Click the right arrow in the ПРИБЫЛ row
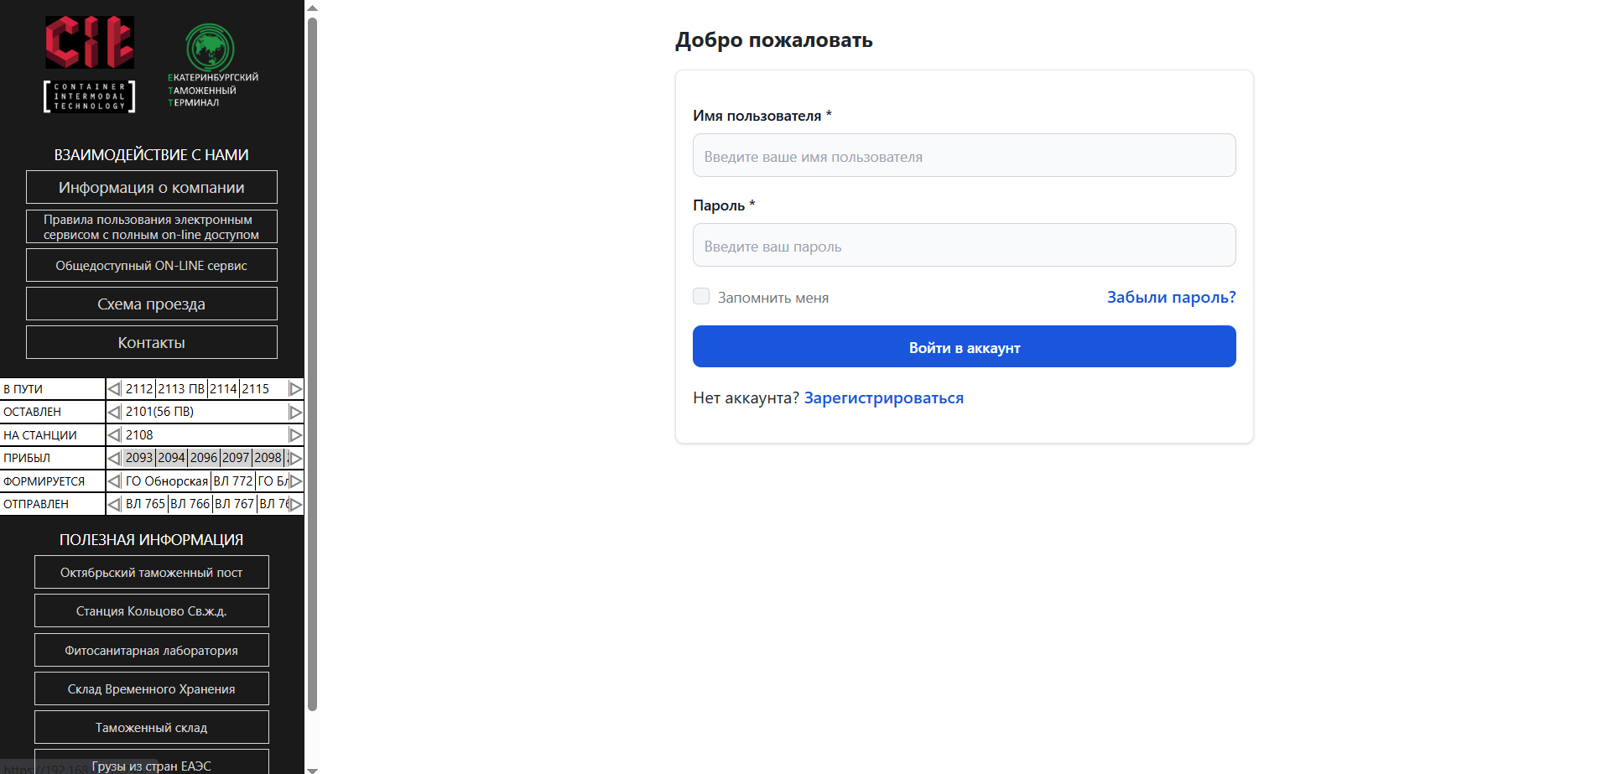The image size is (1602, 774). [294, 458]
